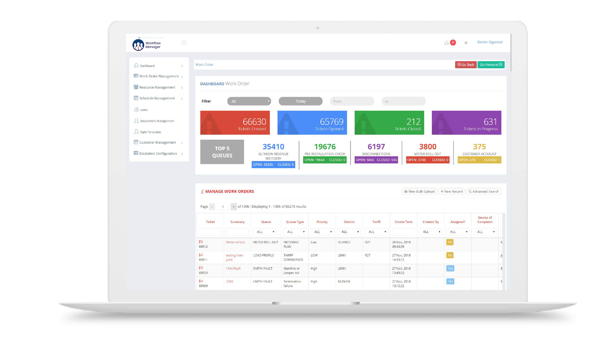Click the red flag icon on ticket 69010
Screen dimensions: 615x345
201,268
